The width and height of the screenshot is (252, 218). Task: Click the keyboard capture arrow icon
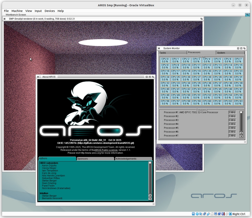[230, 214]
